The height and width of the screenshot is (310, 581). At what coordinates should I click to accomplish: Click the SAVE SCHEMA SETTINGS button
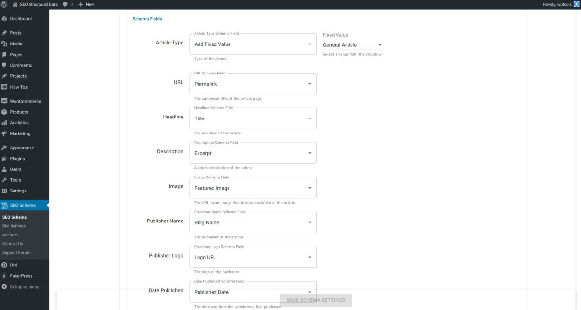316,300
